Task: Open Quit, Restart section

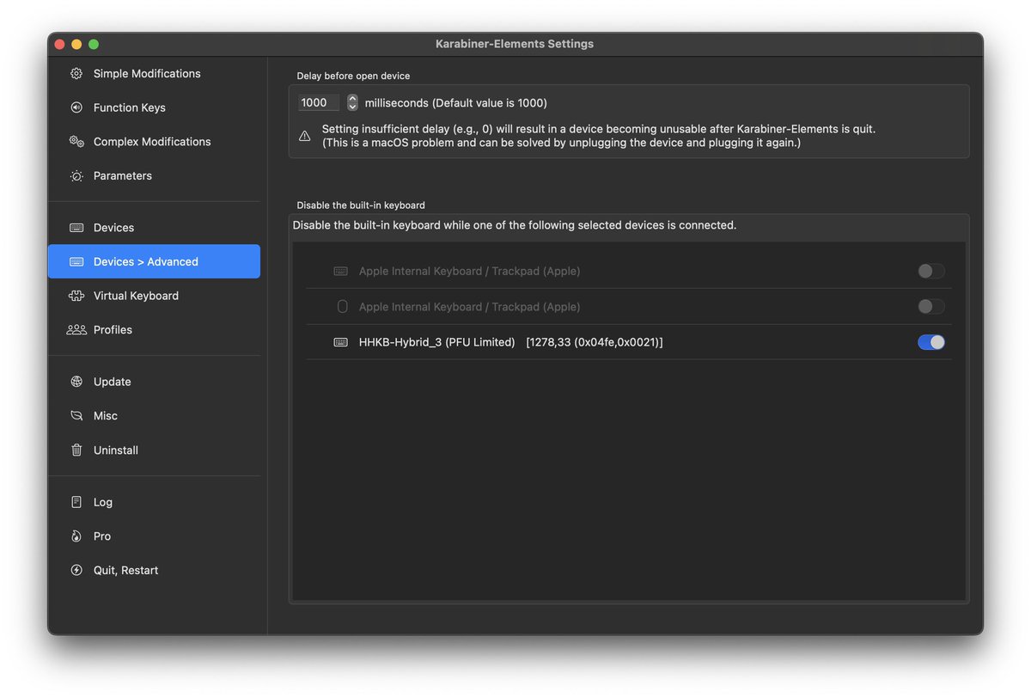Action: 154,570
